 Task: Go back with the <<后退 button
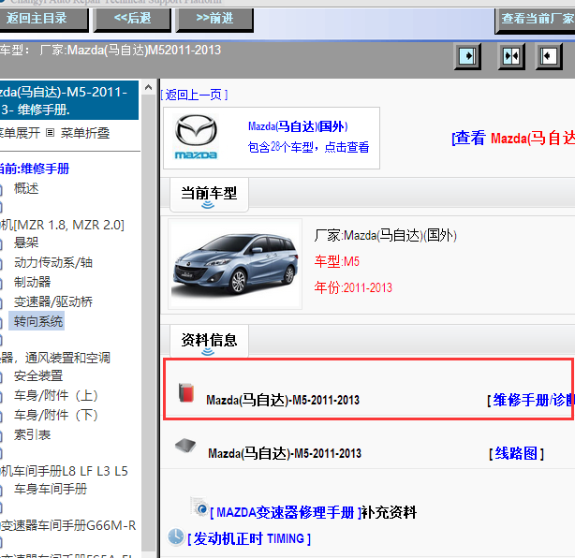132,19
